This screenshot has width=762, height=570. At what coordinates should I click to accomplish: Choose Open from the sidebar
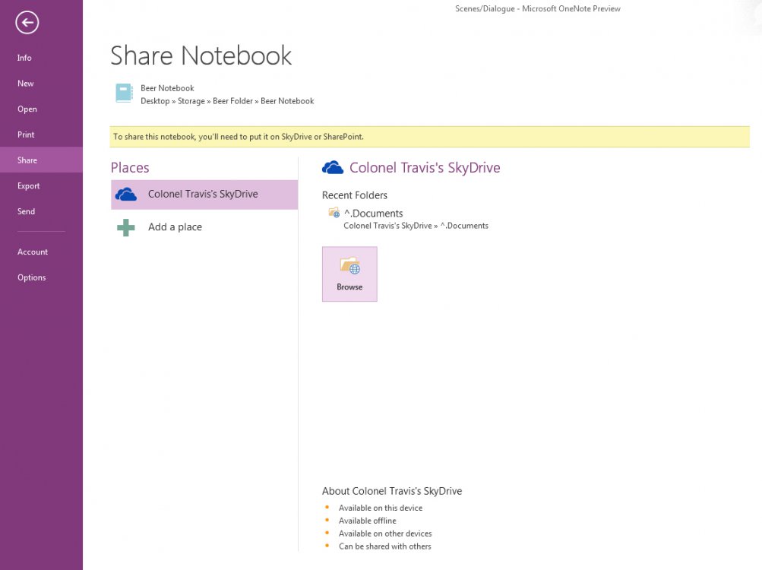(x=41, y=109)
